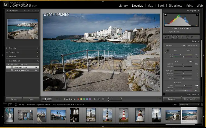
Task: Expand the Presets panel
Action: [x=7, y=48]
